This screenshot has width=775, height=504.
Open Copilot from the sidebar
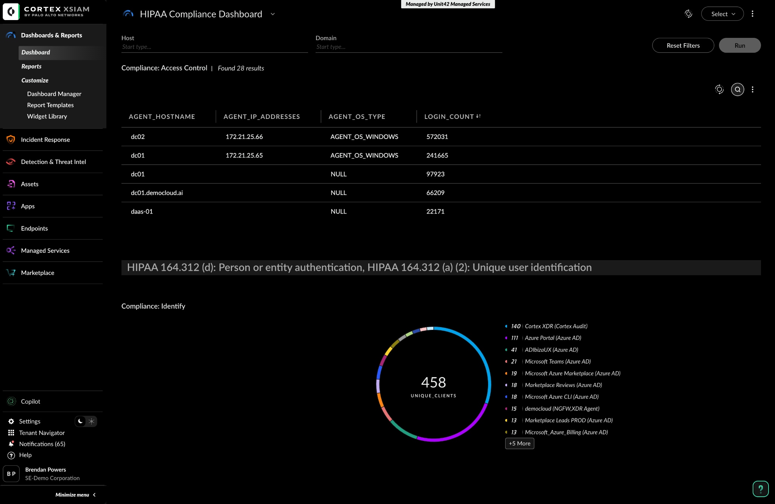click(30, 401)
